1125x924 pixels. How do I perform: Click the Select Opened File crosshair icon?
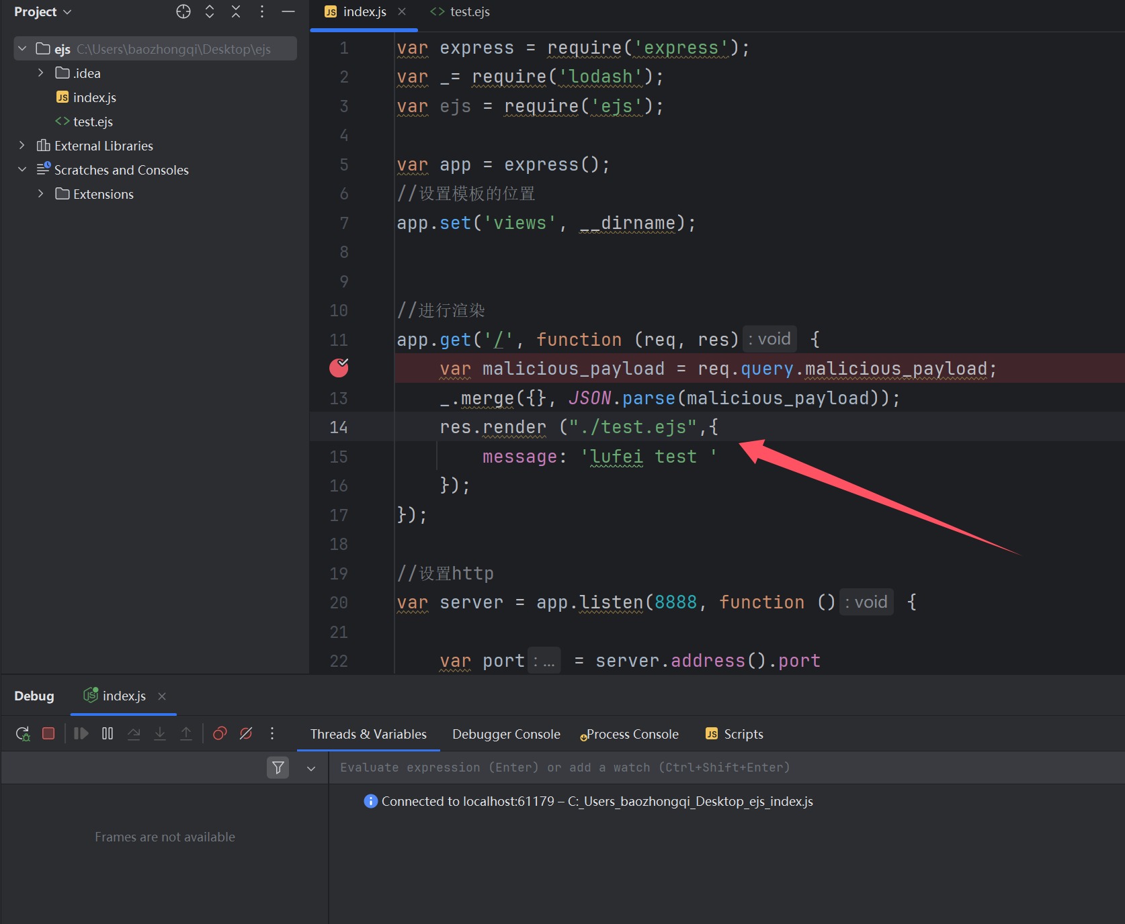coord(183,11)
